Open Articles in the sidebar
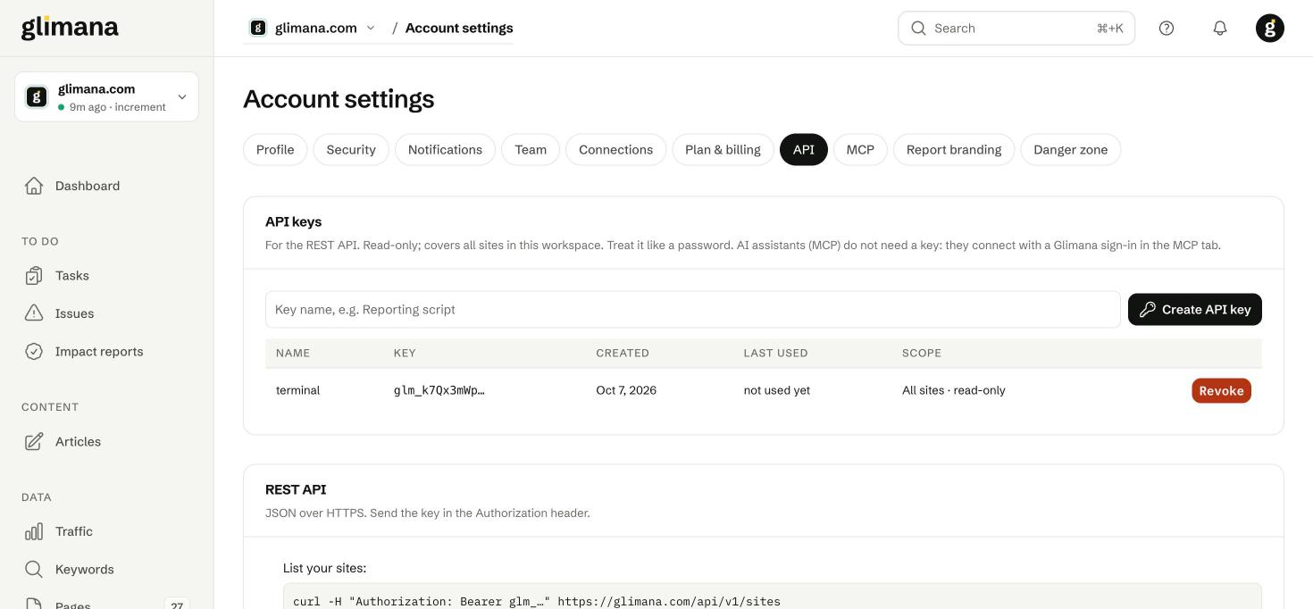The height and width of the screenshot is (609, 1313). coord(107,442)
